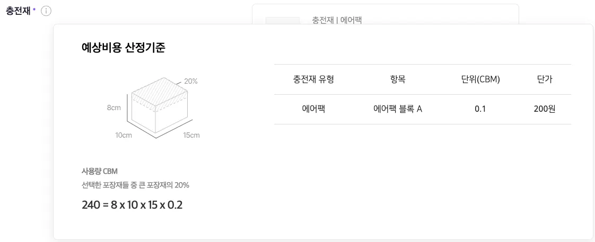
Task: Click the 8cm height label
Action: (x=114, y=107)
